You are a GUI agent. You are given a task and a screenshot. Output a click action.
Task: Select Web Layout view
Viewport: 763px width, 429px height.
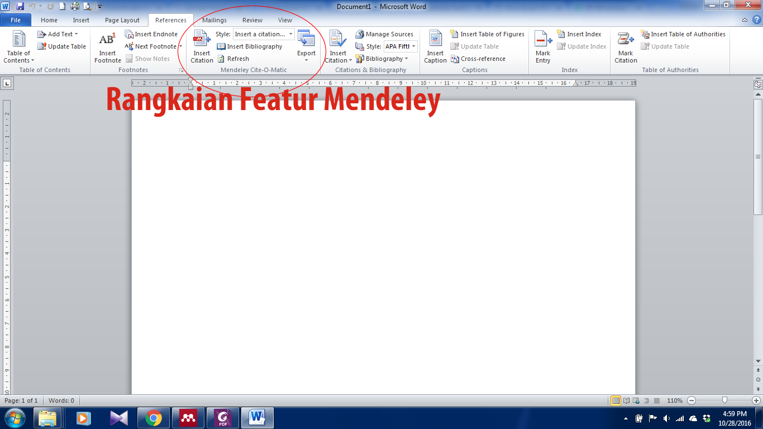pos(637,401)
